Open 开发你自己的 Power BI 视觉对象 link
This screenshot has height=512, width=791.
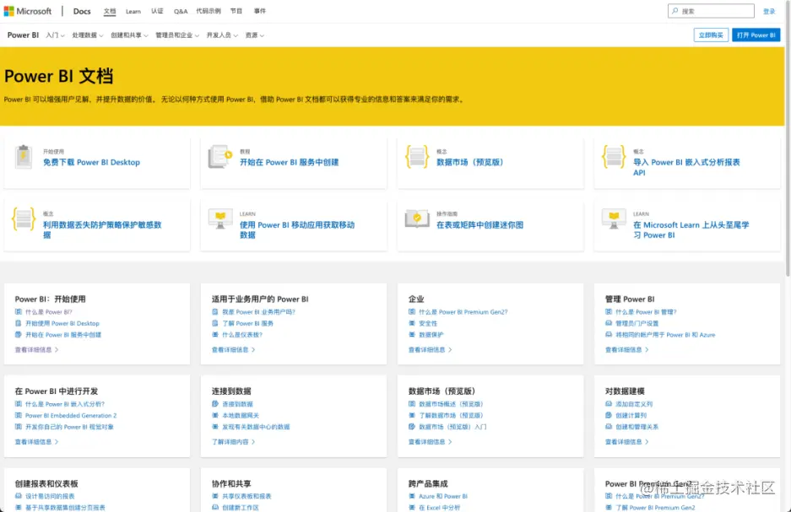pyautogui.click(x=69, y=427)
